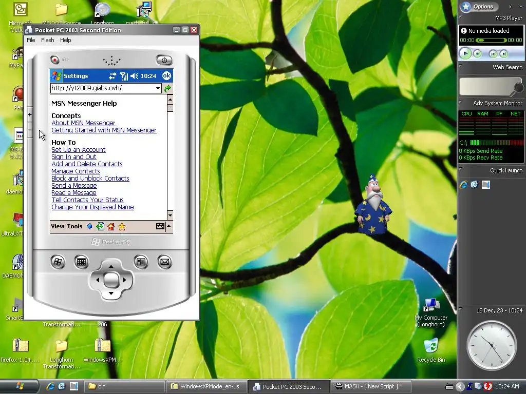Open the Set Up an Account link
The height and width of the screenshot is (394, 526).
[79, 149]
